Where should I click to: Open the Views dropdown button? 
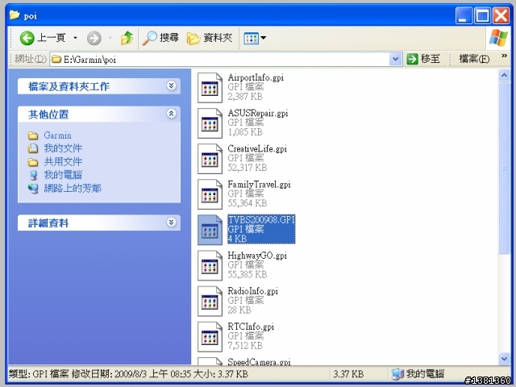click(255, 38)
